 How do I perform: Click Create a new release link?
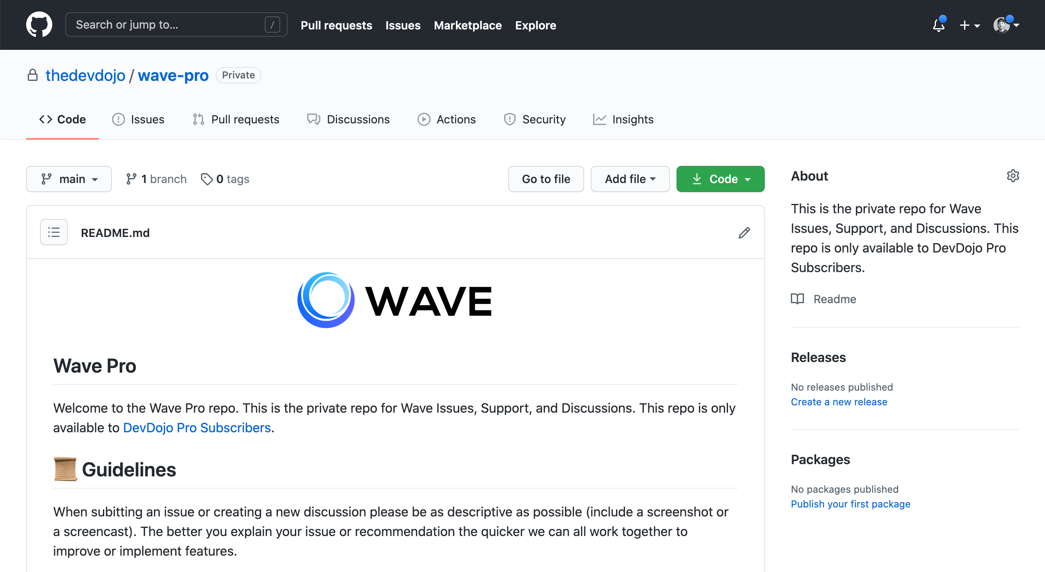(x=839, y=402)
